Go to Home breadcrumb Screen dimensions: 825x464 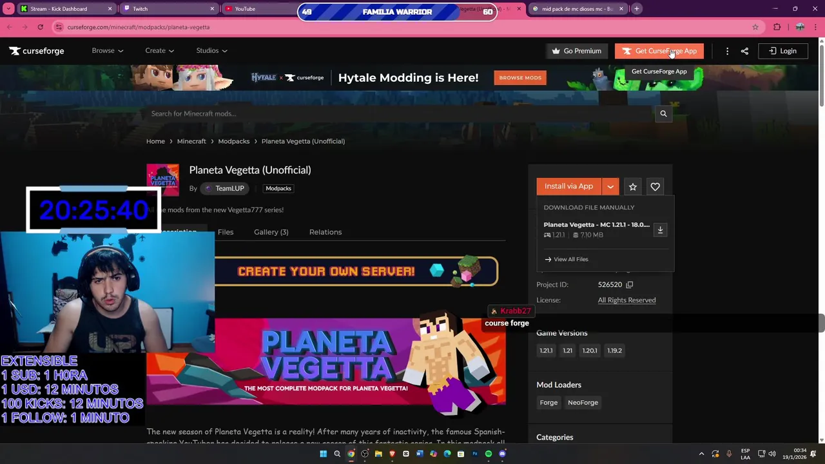point(155,141)
